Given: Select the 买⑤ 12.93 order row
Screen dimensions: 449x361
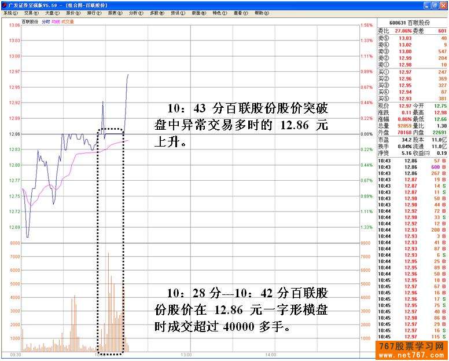Looking at the screenshot, I should point(413,99).
